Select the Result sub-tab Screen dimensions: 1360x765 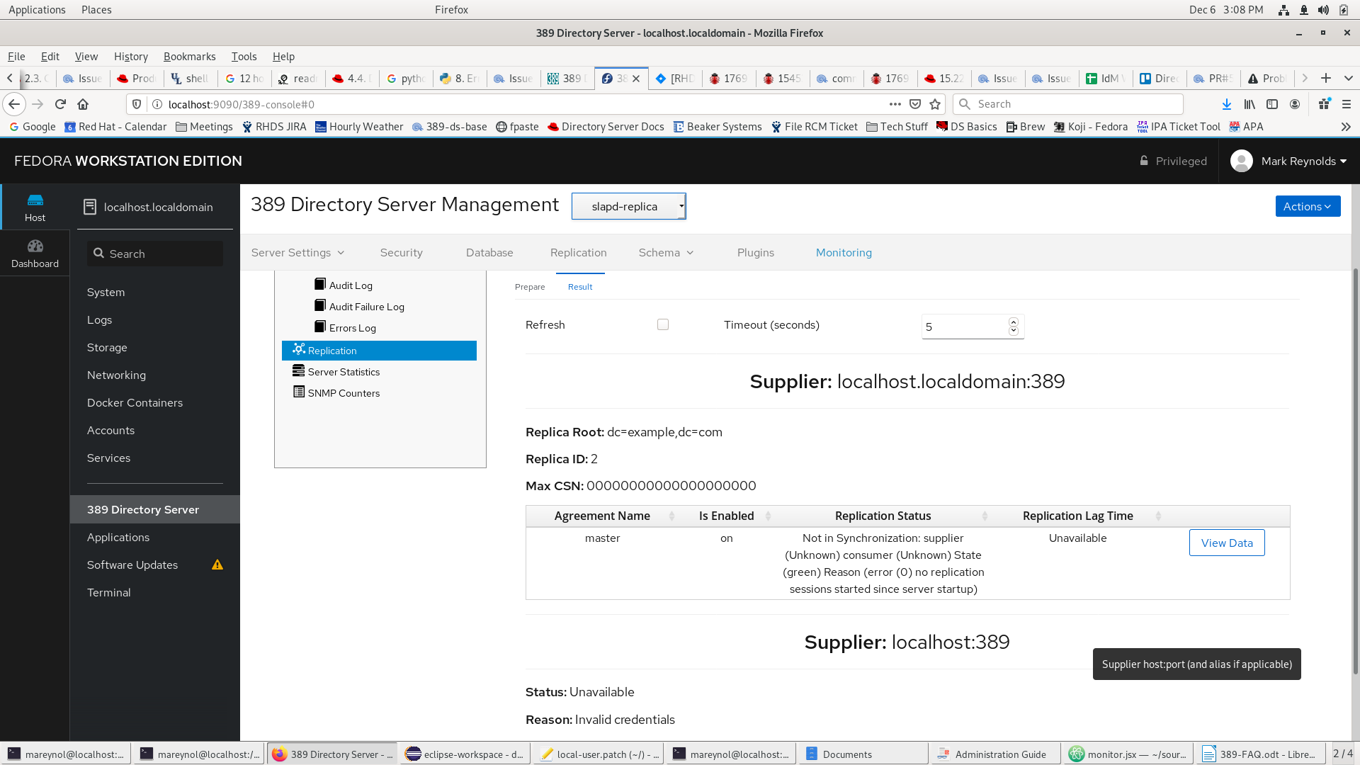580,287
